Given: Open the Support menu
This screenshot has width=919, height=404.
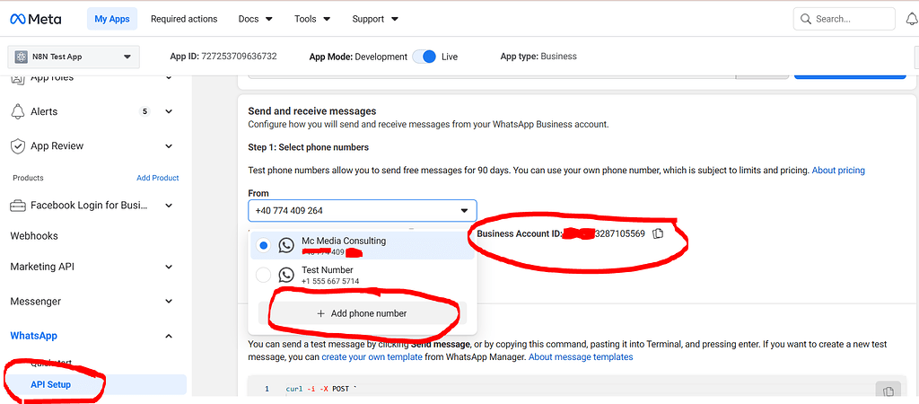Looking at the screenshot, I should click(375, 19).
